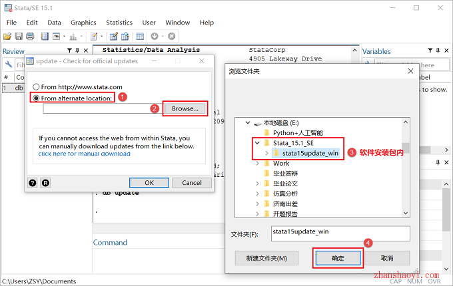Click the 确定 button
This screenshot has width=453, height=286.
[338, 258]
